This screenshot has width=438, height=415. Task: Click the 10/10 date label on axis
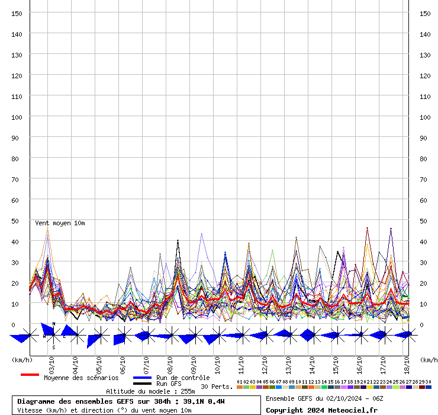[217, 362]
